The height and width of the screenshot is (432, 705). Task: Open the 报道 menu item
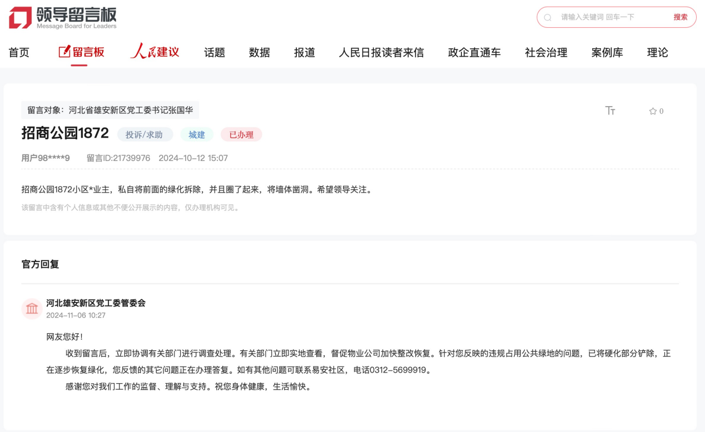click(x=305, y=53)
